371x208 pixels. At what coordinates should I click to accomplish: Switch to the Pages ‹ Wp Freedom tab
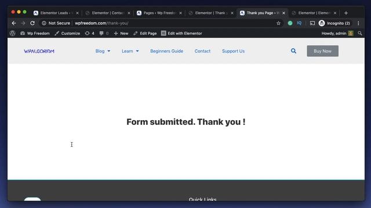click(x=159, y=13)
